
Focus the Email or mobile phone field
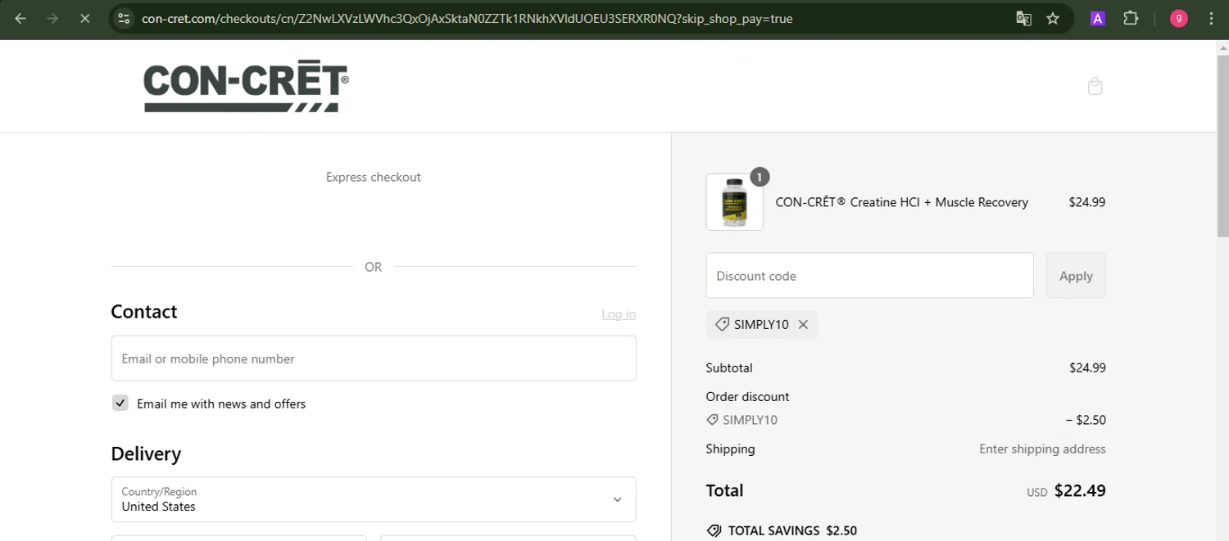pyautogui.click(x=374, y=358)
